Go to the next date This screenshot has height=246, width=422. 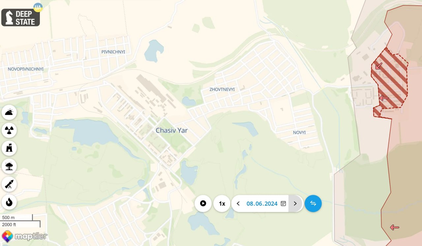[x=295, y=203]
